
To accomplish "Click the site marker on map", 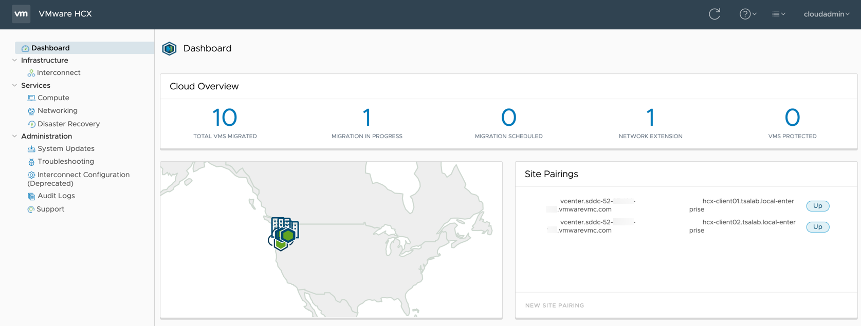I will 284,234.
